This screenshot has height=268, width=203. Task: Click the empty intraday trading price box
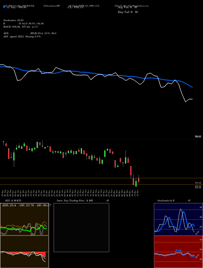click(81, 227)
